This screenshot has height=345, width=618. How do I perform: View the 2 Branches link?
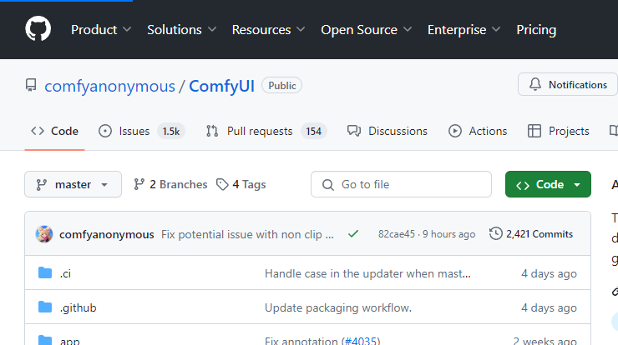click(170, 184)
